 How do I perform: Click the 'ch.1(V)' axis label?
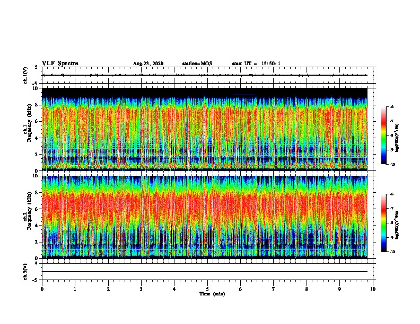tap(25, 75)
